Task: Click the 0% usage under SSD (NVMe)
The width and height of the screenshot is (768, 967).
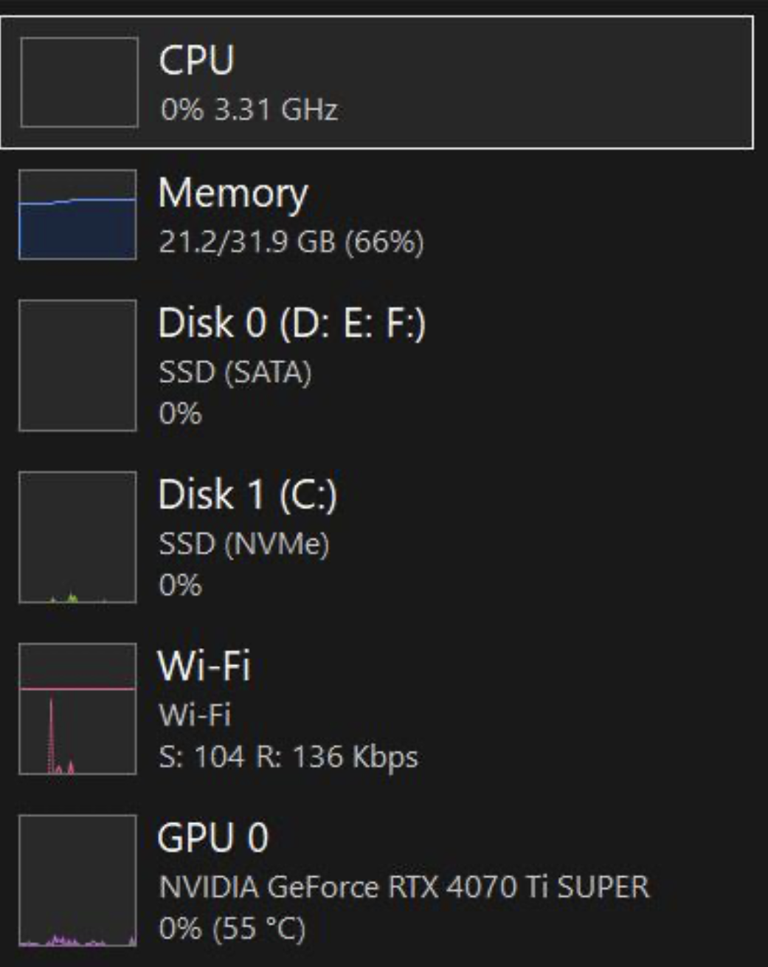Action: [x=180, y=585]
